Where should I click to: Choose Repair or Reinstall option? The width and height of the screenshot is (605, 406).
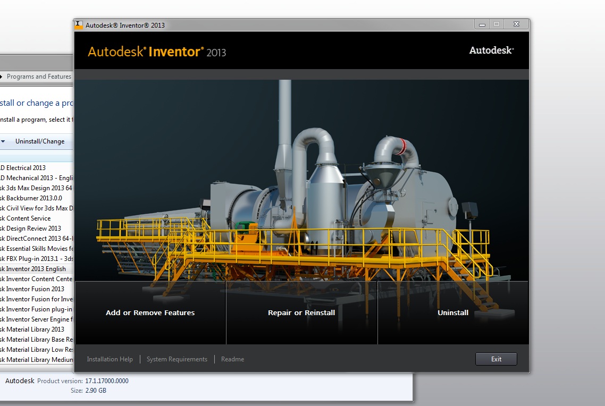(301, 312)
